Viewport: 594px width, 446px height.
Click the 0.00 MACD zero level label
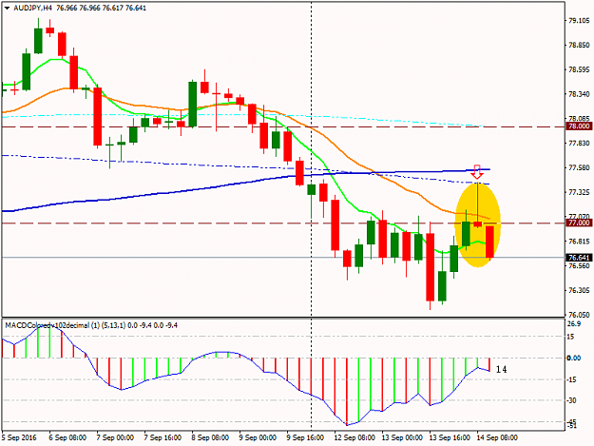[x=574, y=358]
